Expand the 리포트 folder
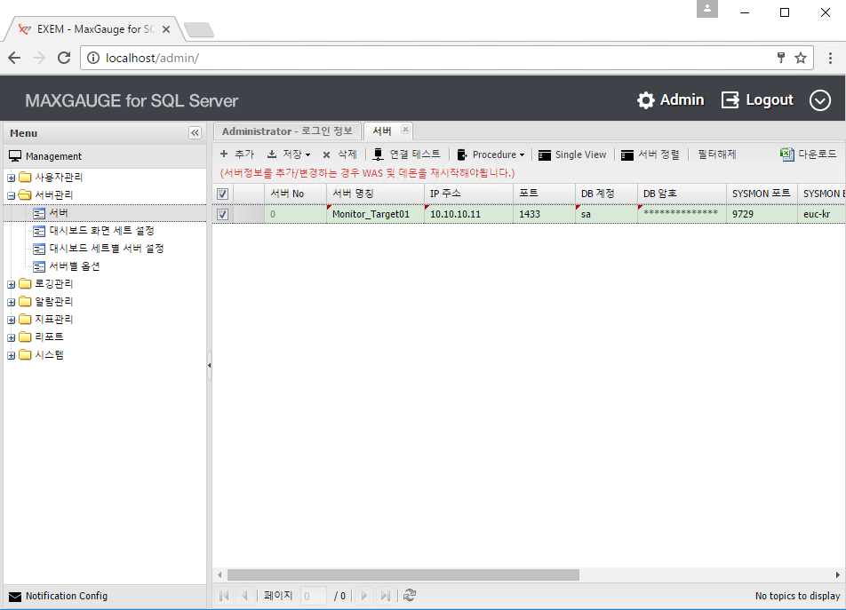This screenshot has height=610, width=846. tap(11, 338)
